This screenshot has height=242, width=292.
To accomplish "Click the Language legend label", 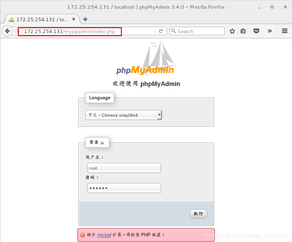I will click(100, 97).
